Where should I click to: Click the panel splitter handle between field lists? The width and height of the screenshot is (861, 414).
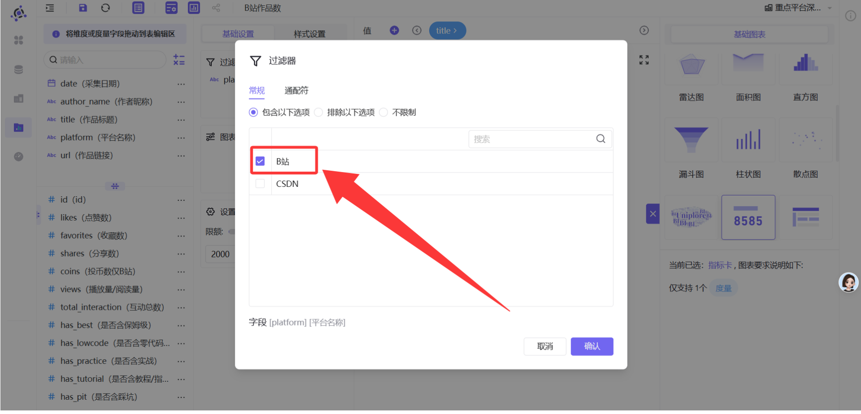coord(115,186)
